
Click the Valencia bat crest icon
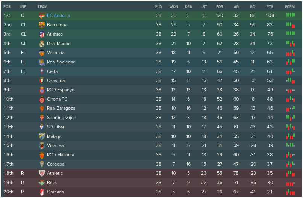coord(42,53)
